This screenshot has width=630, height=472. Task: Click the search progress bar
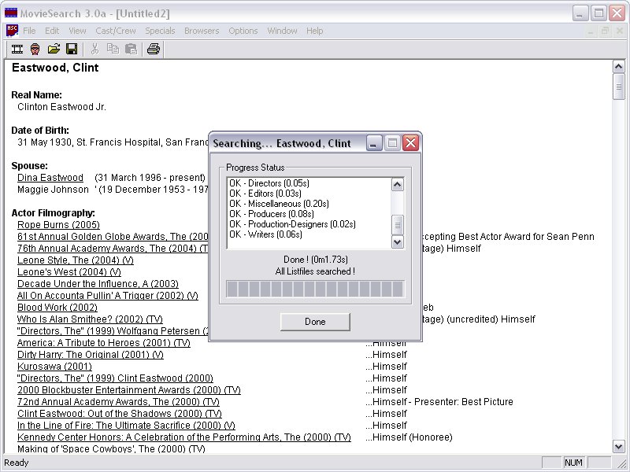315,289
